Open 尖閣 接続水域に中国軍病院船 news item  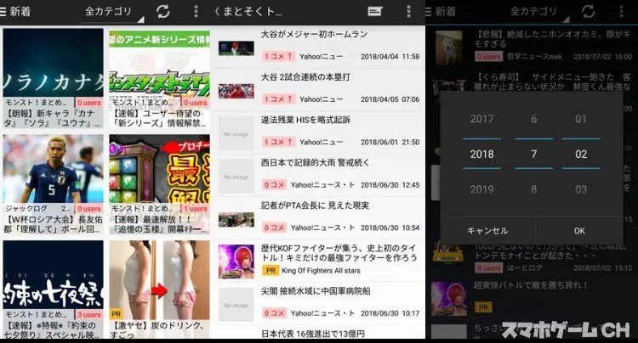(x=318, y=303)
